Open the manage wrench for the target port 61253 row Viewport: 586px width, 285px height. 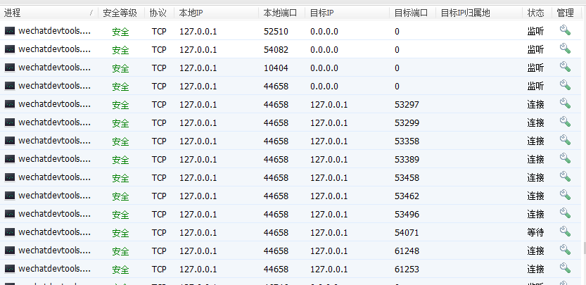point(565,269)
